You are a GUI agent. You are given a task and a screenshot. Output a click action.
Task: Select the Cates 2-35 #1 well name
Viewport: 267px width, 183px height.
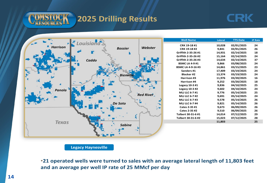pyautogui.click(x=188, y=107)
